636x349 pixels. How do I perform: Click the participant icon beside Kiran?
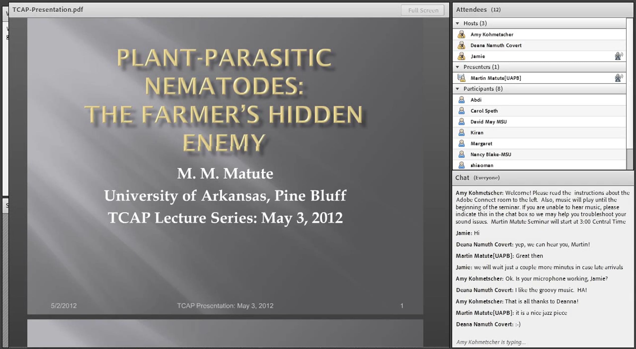461,132
